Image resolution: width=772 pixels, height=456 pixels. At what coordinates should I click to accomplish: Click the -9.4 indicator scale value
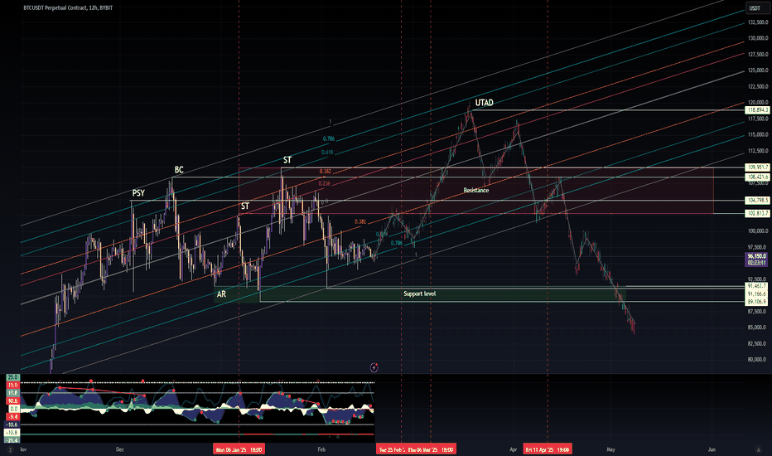pyautogui.click(x=12, y=416)
